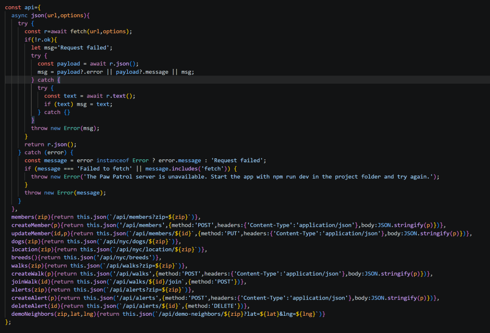Click 'throw new Error(msg);' line
Screen dimensions: 490x333
65,128
